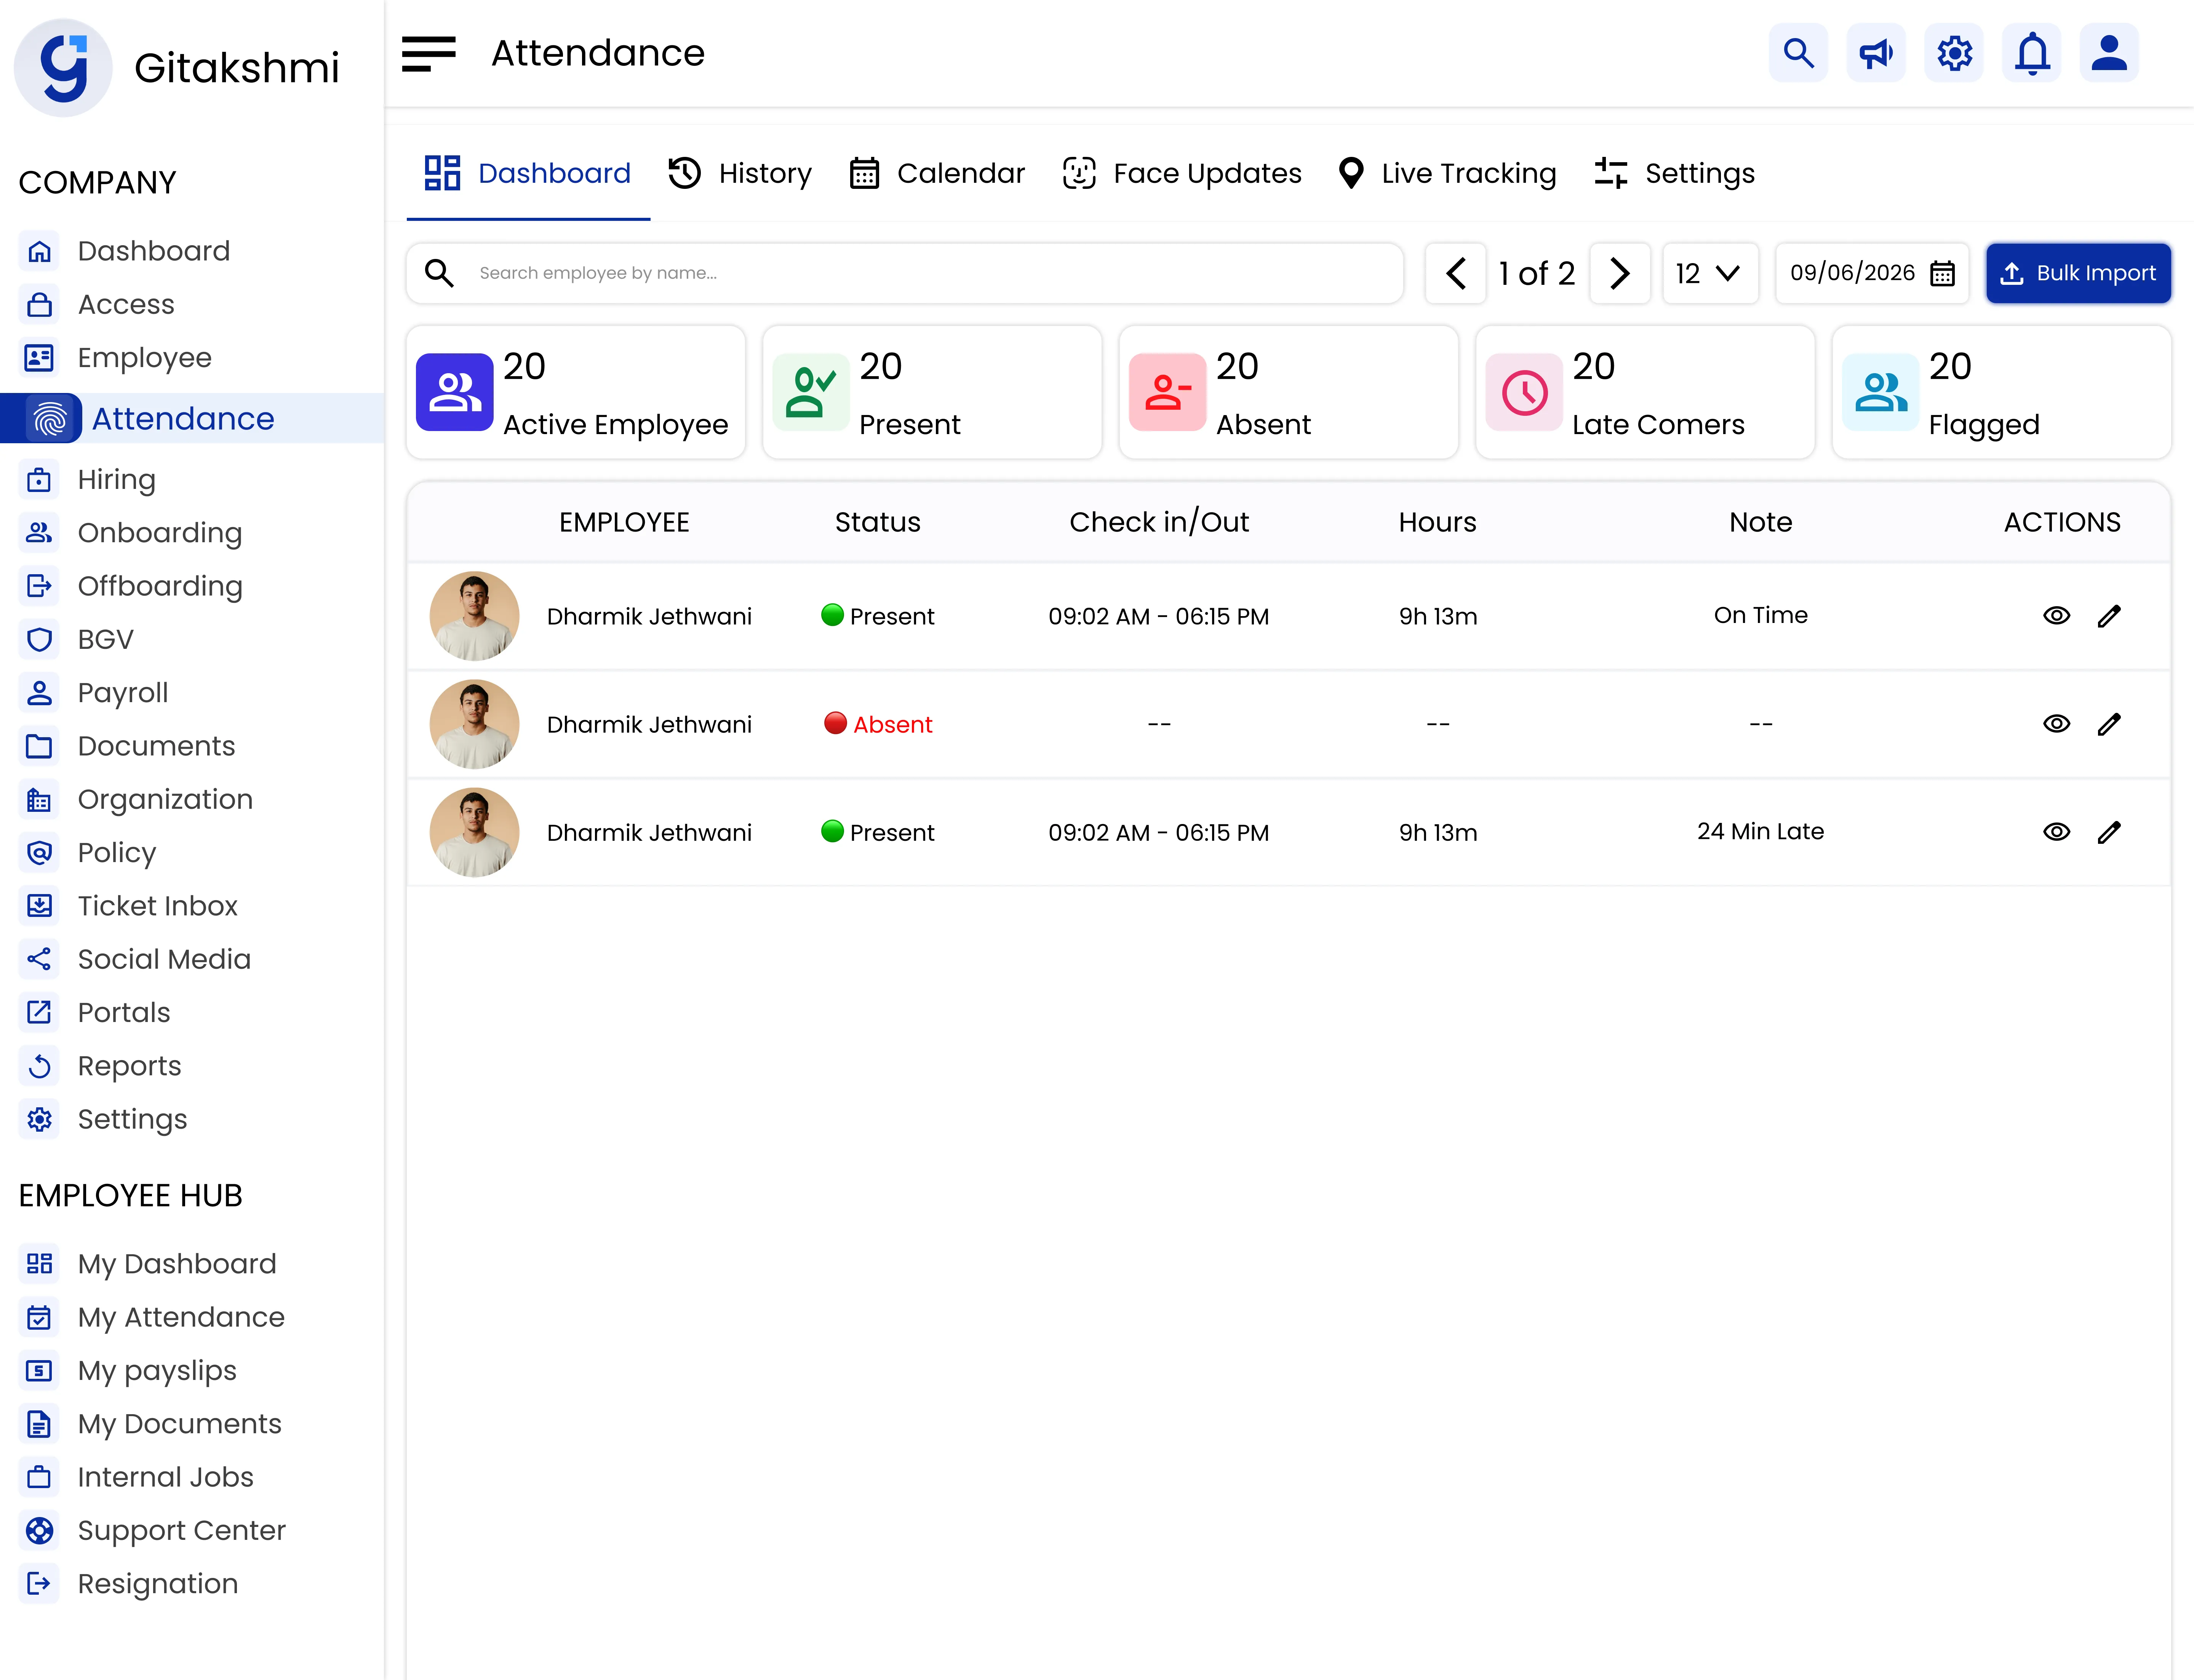View details of the Absent row

pyautogui.click(x=2056, y=724)
